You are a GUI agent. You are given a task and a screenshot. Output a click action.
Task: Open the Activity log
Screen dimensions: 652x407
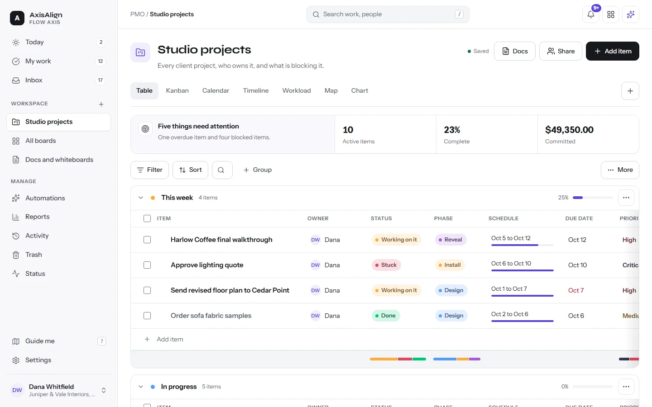pyautogui.click(x=58, y=236)
